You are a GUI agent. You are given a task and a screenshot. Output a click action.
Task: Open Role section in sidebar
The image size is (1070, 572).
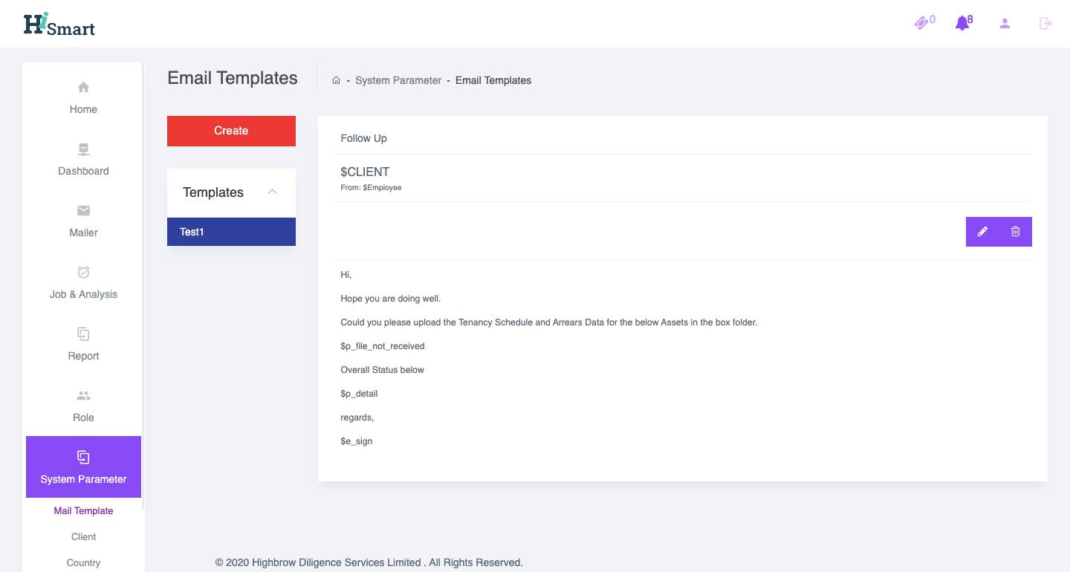click(x=83, y=406)
